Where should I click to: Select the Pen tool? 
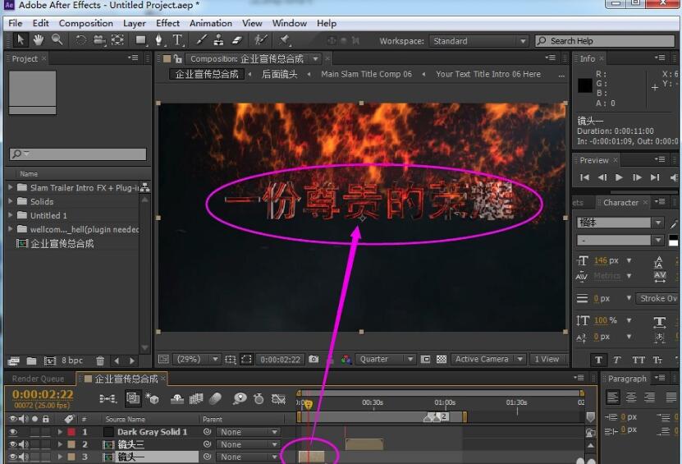[159, 40]
